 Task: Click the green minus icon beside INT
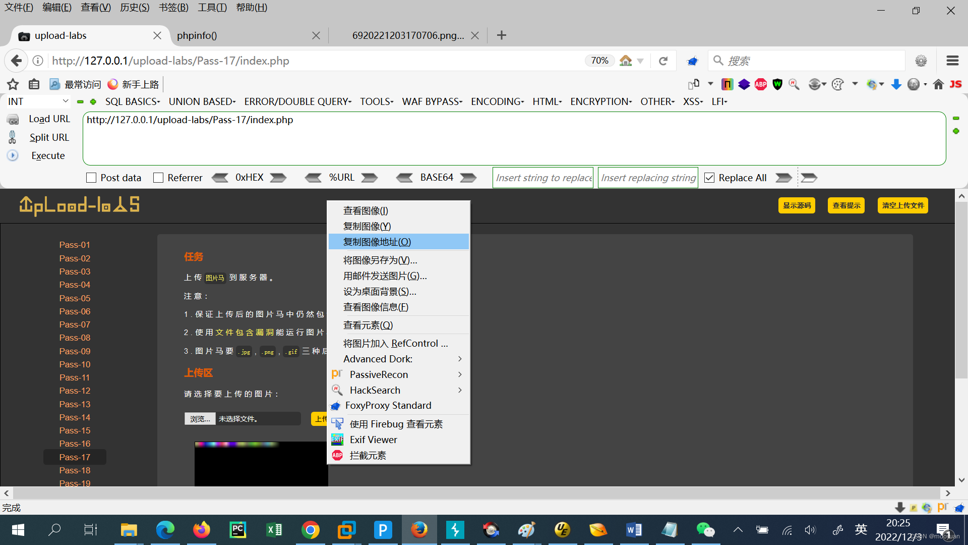(80, 102)
